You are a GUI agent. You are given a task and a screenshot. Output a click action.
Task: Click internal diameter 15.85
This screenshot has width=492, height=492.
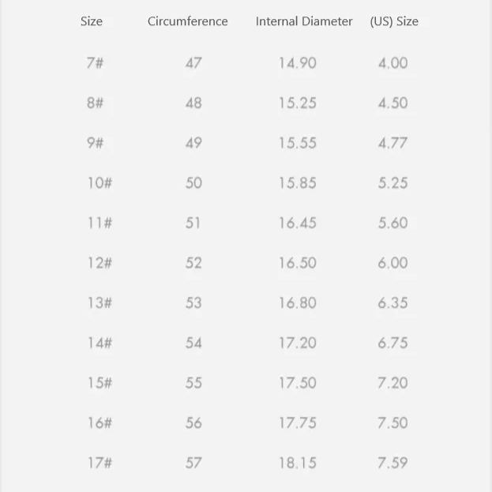click(x=297, y=182)
